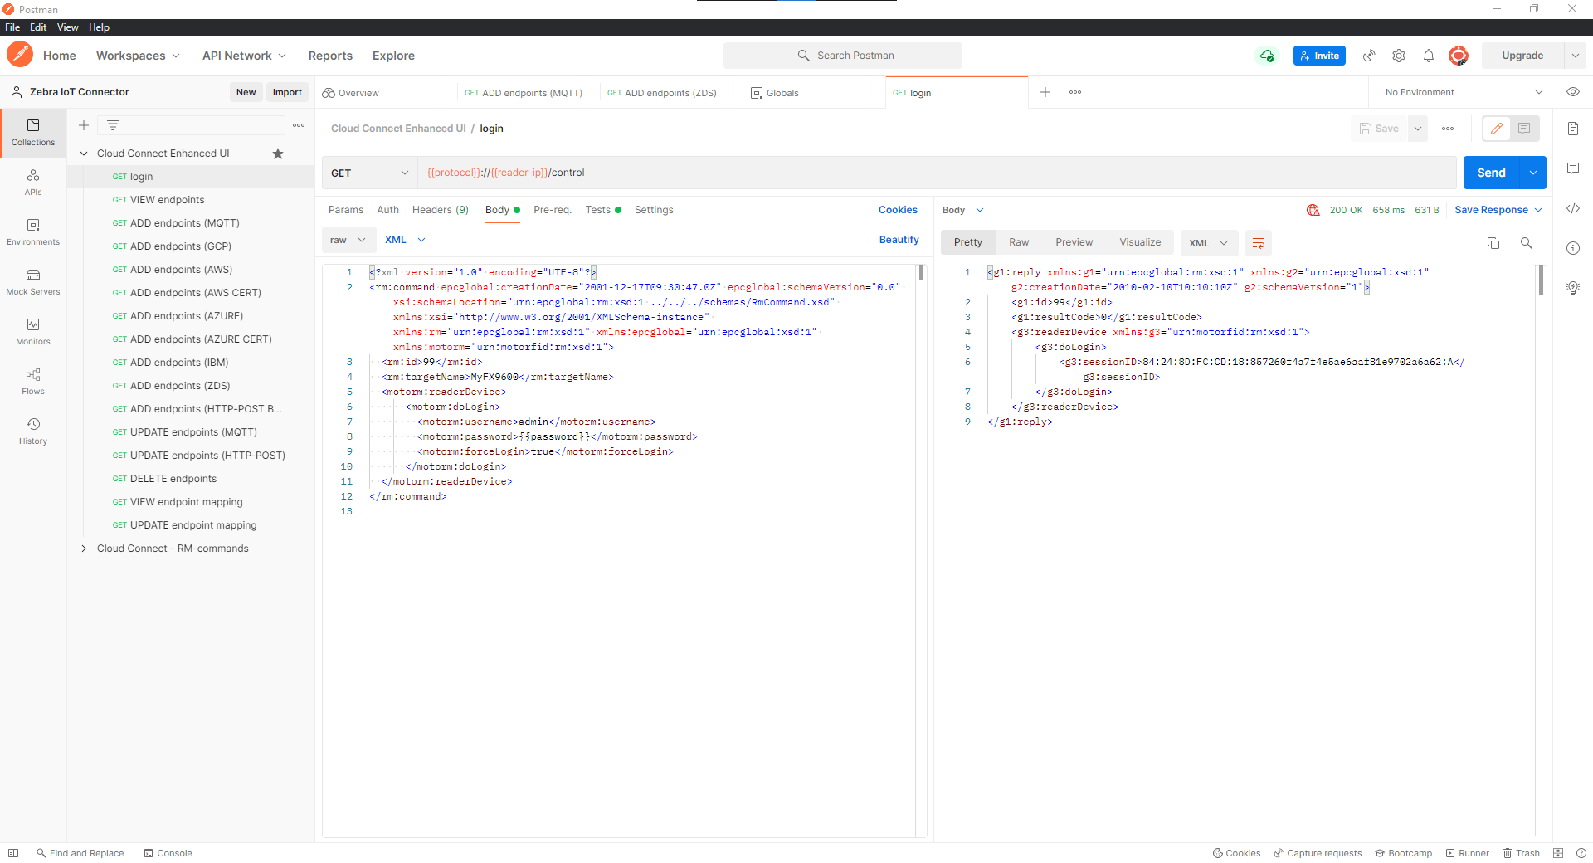Switch to the Tests tab

[602, 210]
